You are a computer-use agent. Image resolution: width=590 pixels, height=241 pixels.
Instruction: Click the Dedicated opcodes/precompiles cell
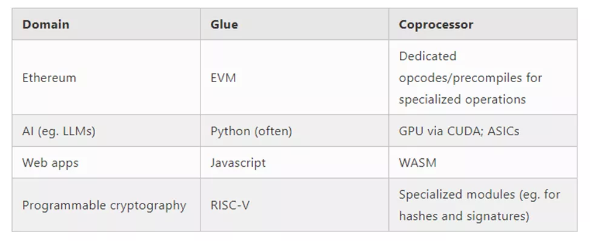click(x=483, y=78)
